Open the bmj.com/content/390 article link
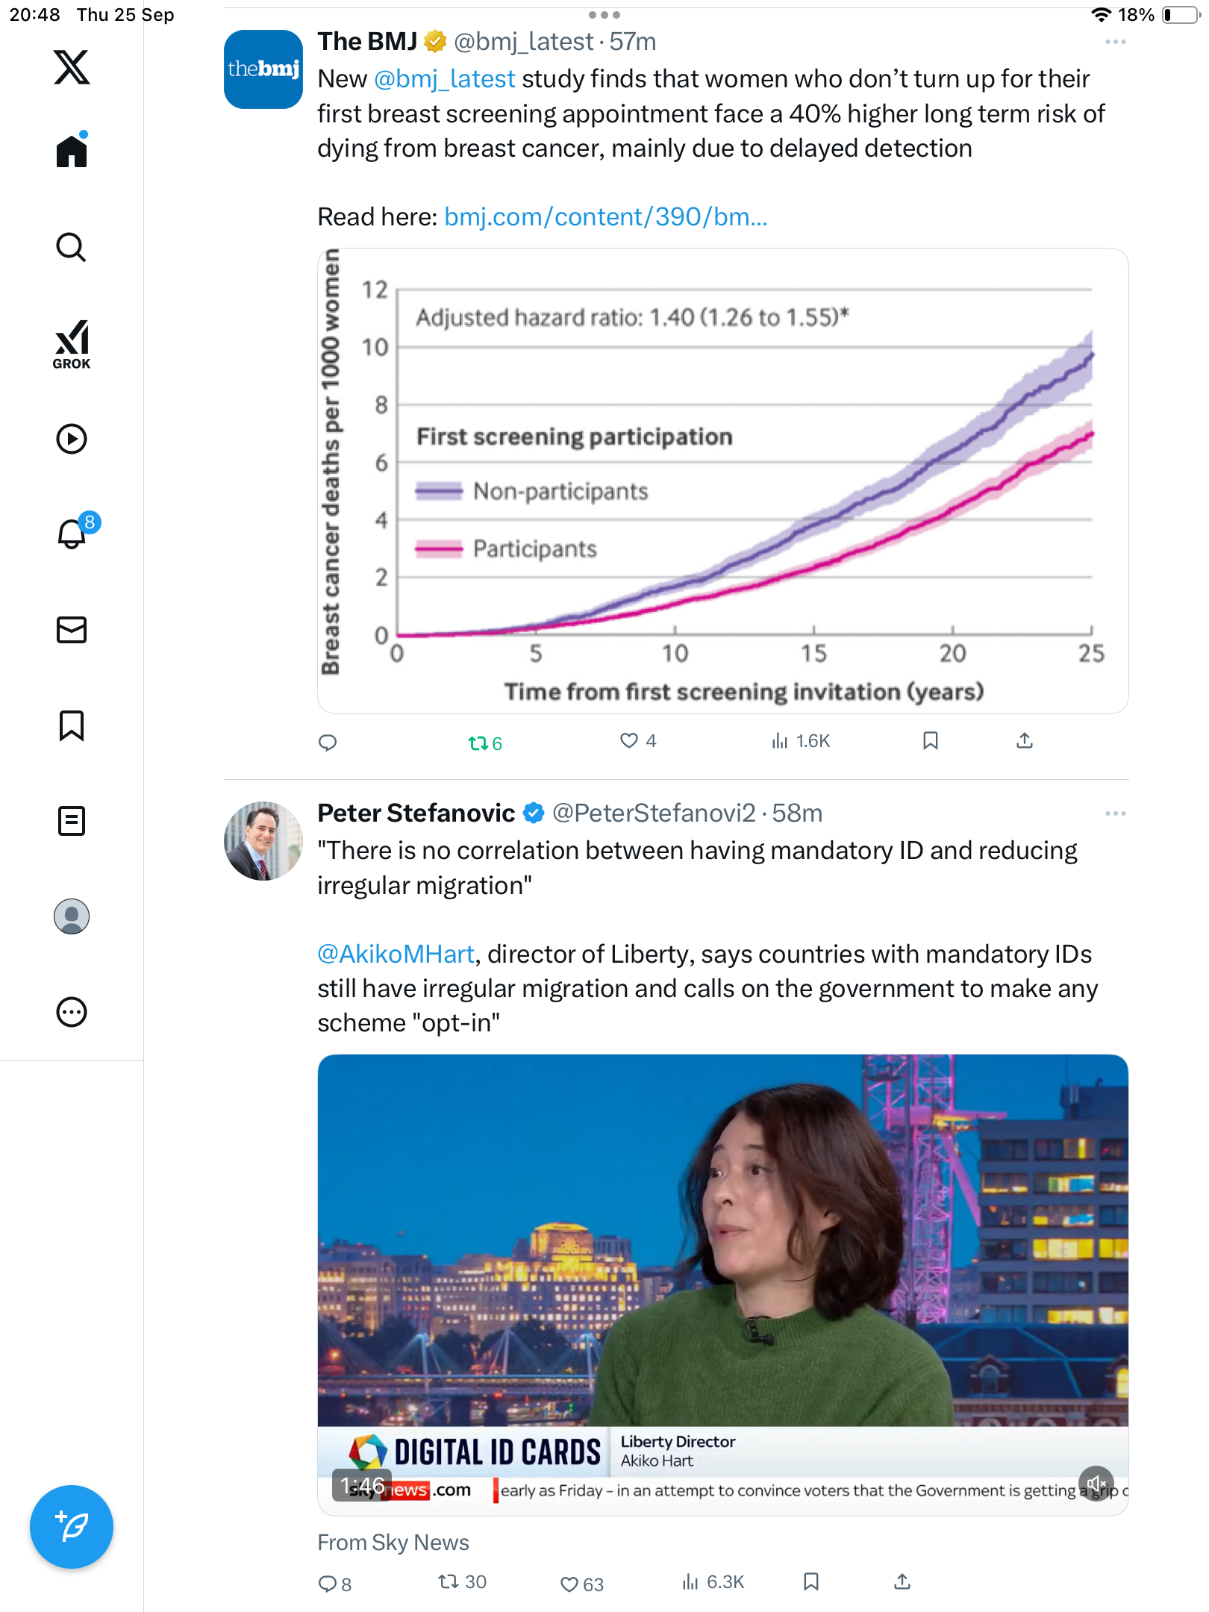Image resolution: width=1209 pixels, height=1612 pixels. coord(605,217)
